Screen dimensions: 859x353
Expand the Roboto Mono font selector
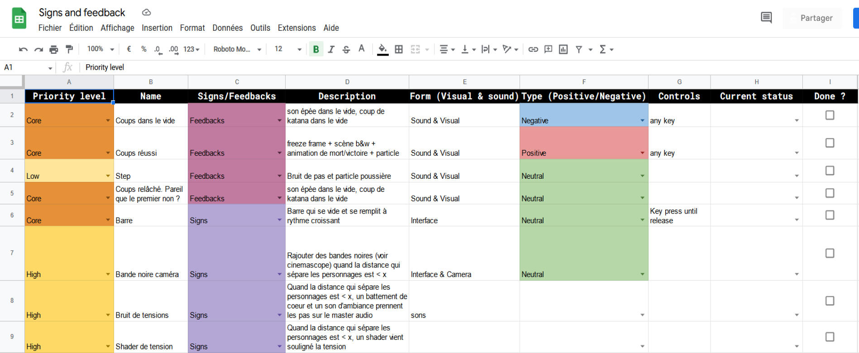click(237, 49)
